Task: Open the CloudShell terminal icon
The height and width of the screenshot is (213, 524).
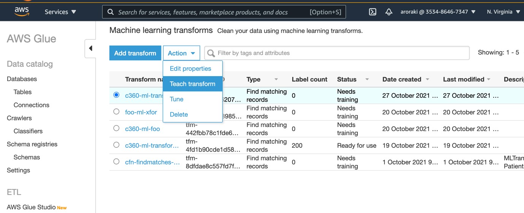Action: [x=372, y=12]
